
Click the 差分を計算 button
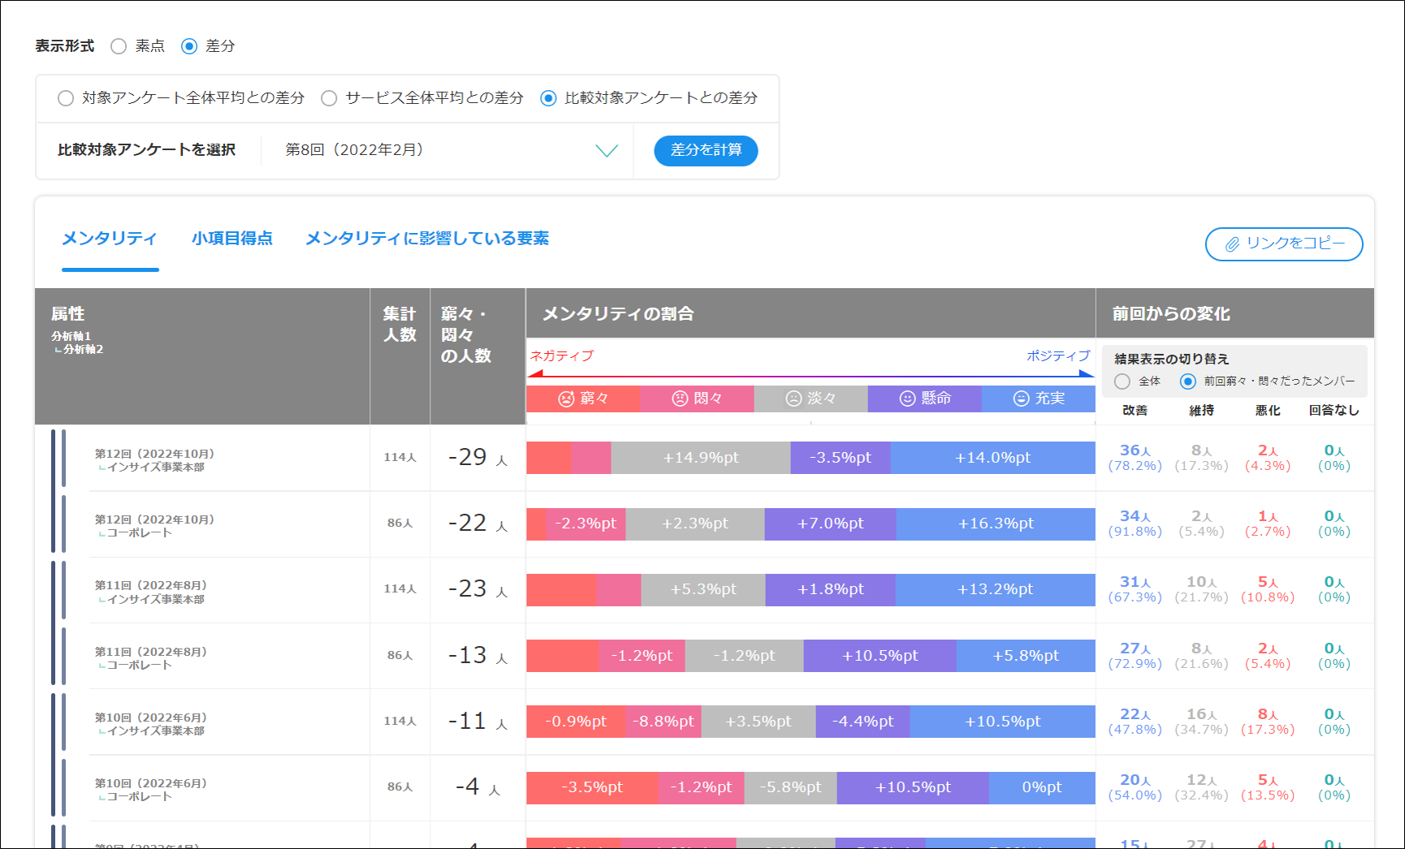(706, 150)
